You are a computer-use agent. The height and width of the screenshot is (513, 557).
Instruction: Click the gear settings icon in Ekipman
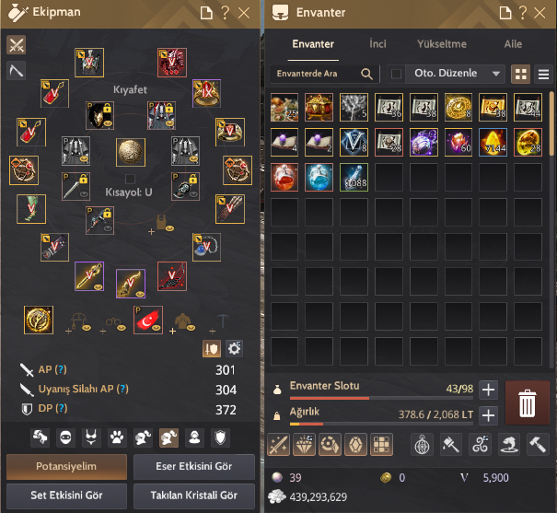click(x=234, y=348)
